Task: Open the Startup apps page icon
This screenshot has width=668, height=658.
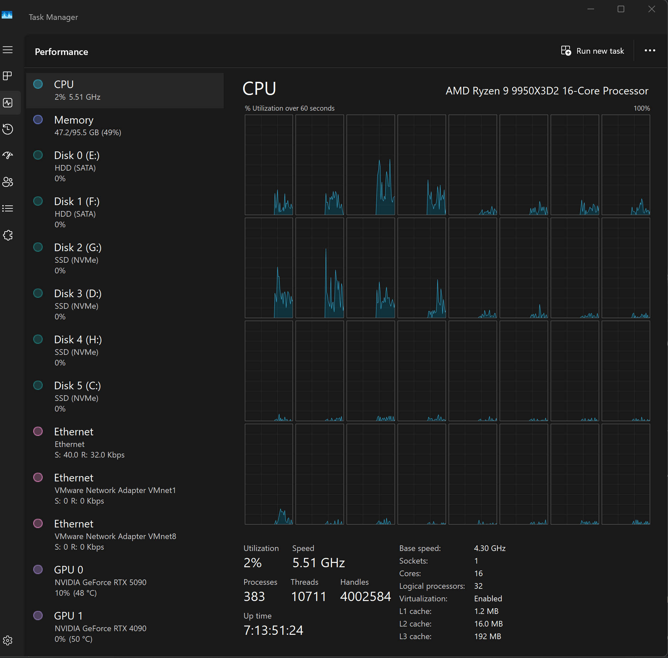Action: [8, 155]
